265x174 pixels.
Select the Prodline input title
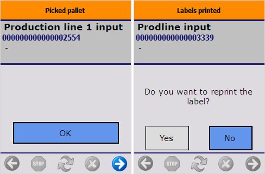[174, 27]
